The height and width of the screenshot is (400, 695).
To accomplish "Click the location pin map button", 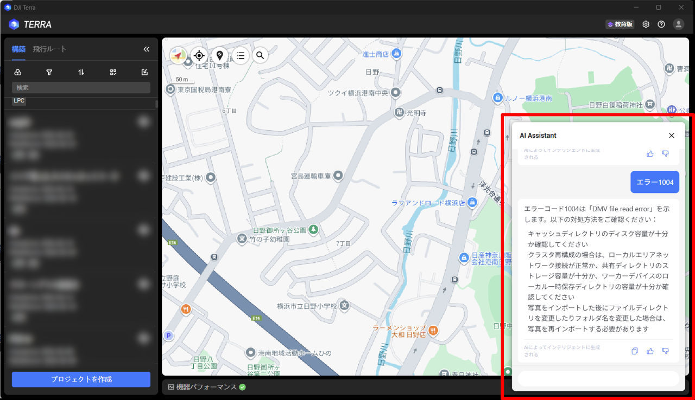I will tap(219, 55).
